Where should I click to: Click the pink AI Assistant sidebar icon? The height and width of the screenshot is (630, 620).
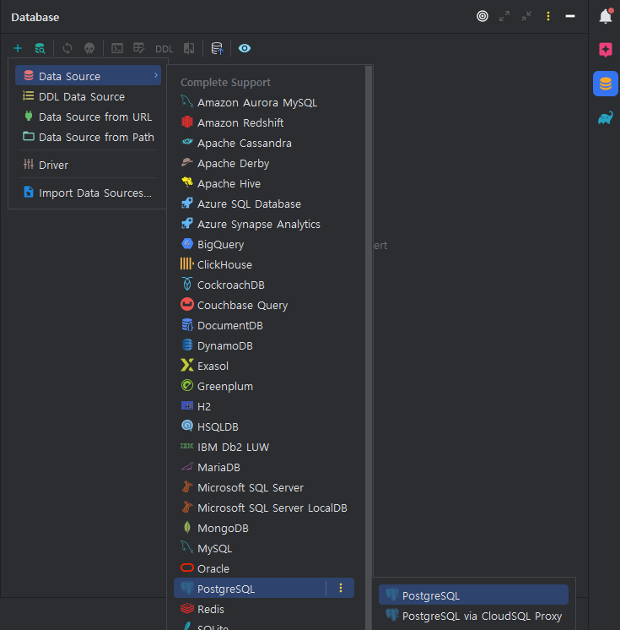(x=606, y=50)
